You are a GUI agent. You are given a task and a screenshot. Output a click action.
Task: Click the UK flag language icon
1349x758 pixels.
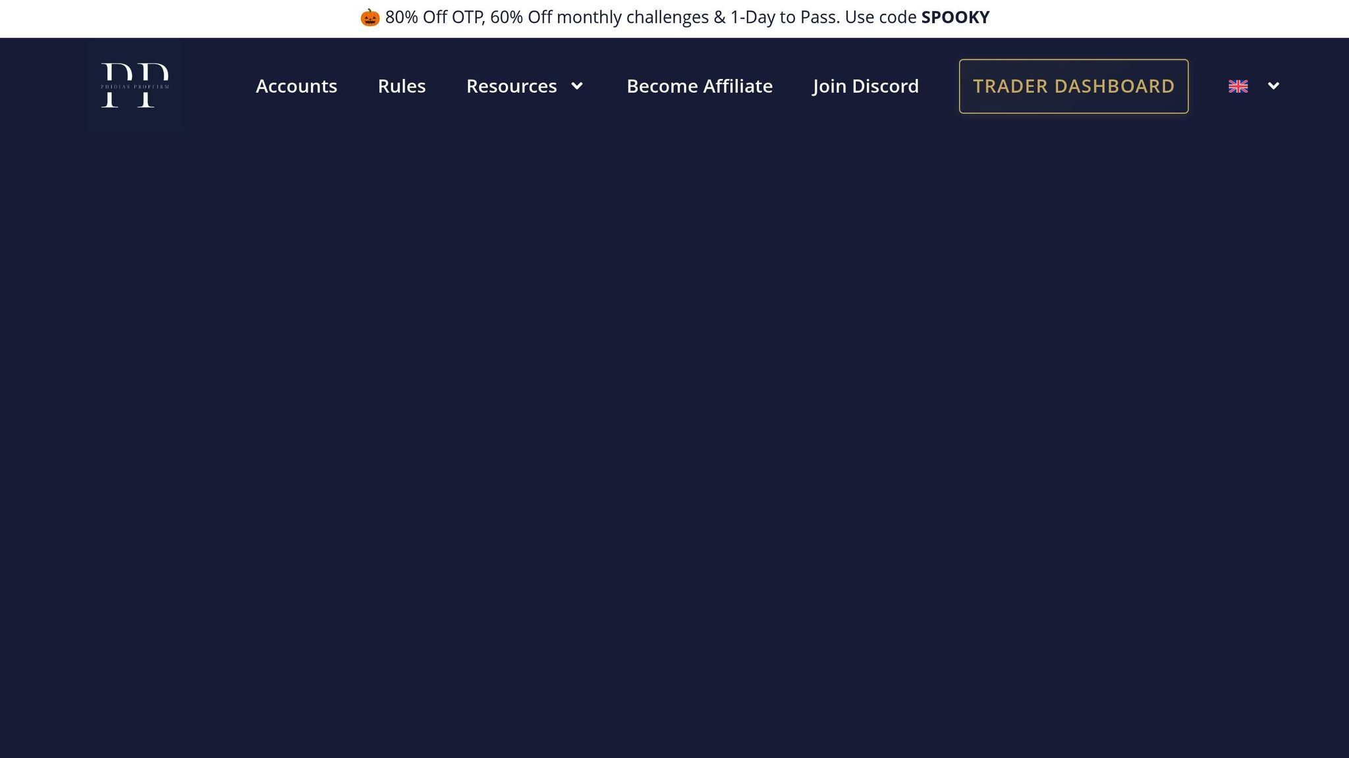click(x=1238, y=86)
